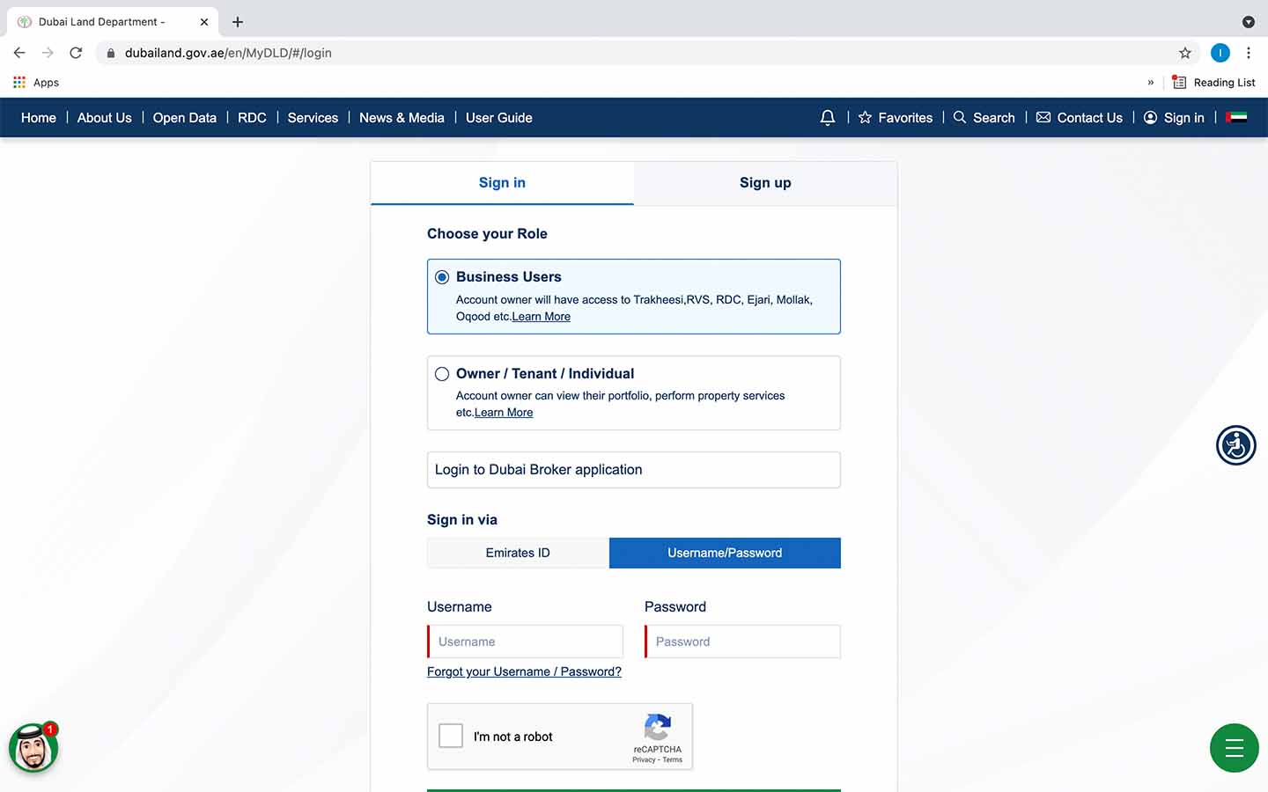
Task: Click Forgot your Username / Password link
Action: tap(524, 671)
